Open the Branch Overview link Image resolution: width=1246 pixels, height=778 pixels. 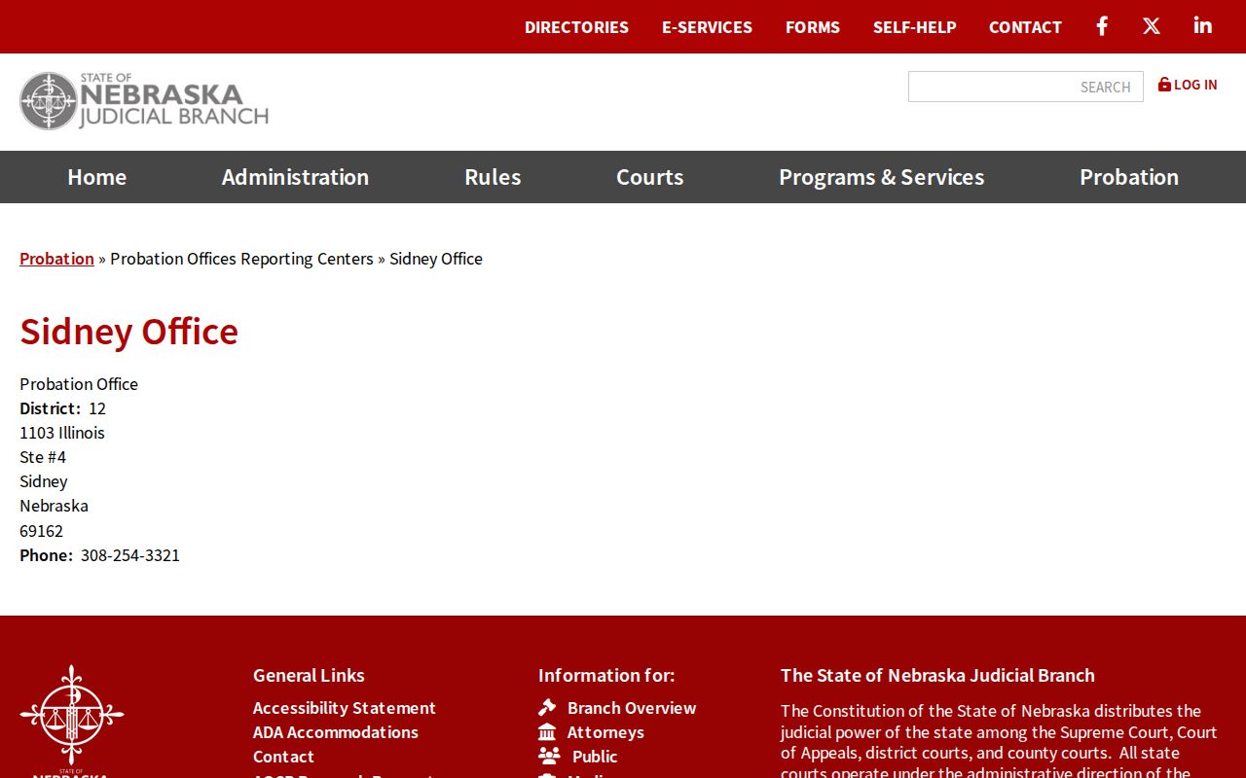(x=632, y=708)
